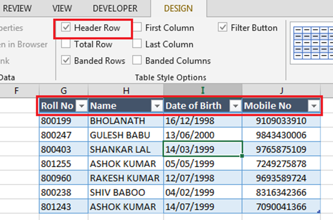Open the VIEW ribbon tab
Screen dimensions: 333x220
click(62, 8)
